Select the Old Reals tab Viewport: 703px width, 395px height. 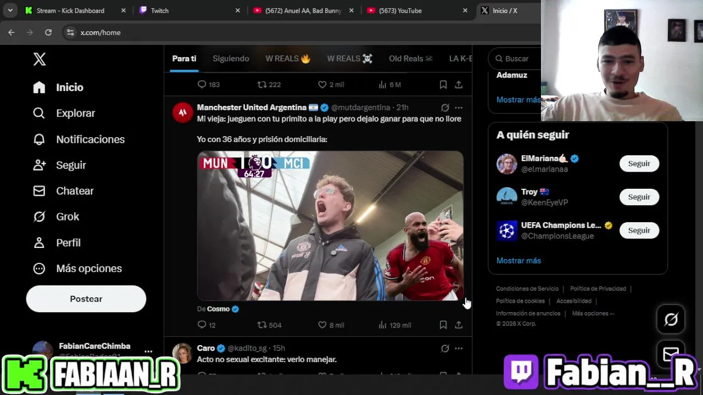click(411, 59)
